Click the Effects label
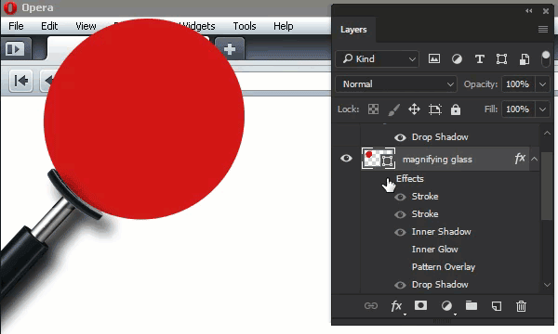The image size is (558, 334). tap(409, 178)
